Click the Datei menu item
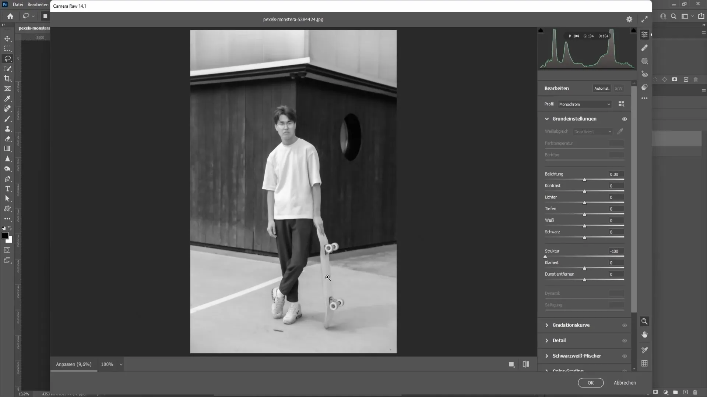 coord(17,4)
